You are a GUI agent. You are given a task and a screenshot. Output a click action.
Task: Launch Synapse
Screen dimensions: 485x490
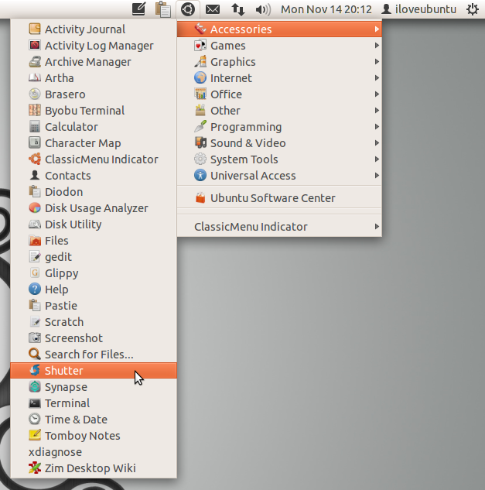pyautogui.click(x=94, y=387)
